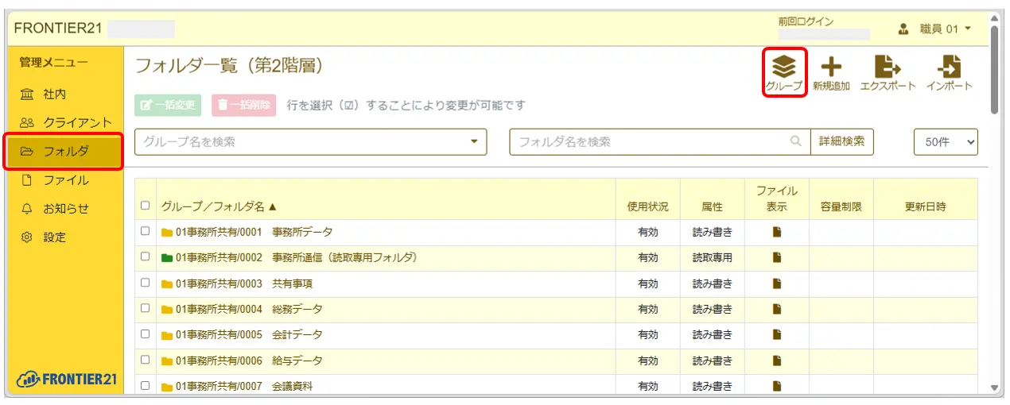Click the 詳細検索 button
This screenshot has height=405, width=1010.
pyautogui.click(x=842, y=142)
